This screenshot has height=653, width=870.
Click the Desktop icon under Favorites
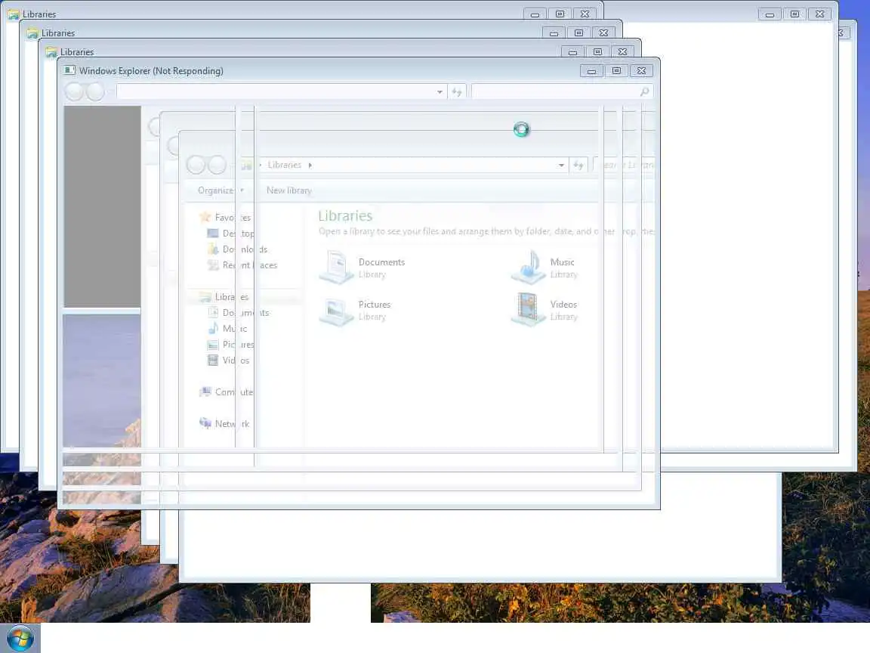[x=213, y=234]
